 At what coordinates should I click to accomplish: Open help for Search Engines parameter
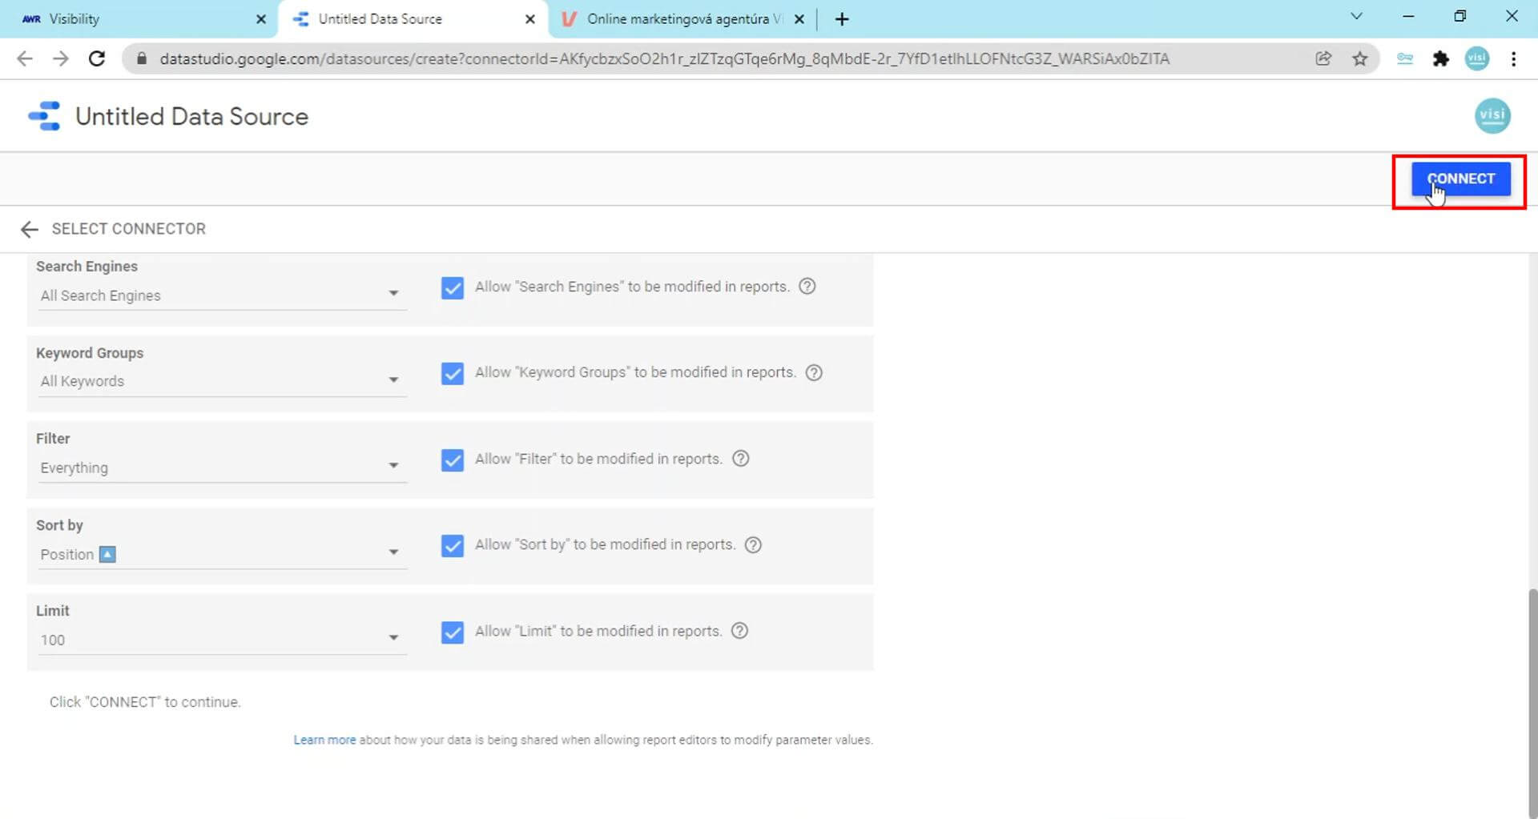coord(807,287)
